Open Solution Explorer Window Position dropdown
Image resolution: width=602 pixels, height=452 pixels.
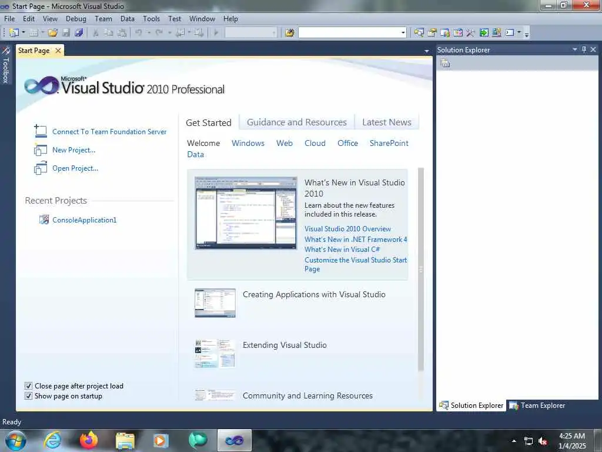[575, 49]
